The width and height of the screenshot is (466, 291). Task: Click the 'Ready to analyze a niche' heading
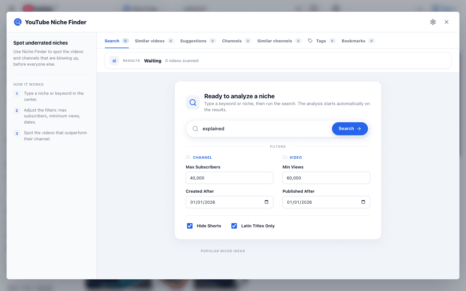[x=239, y=96]
